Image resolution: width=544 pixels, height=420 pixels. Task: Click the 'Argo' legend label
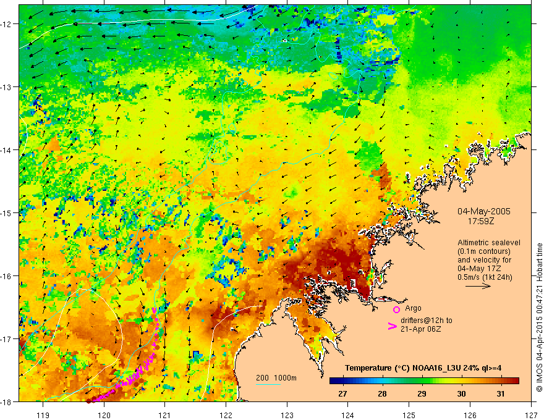413,308
